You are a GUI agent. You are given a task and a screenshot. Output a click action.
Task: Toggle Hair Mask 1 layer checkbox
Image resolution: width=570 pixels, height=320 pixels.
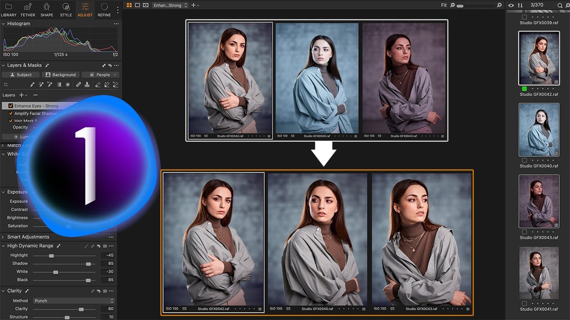11,121
